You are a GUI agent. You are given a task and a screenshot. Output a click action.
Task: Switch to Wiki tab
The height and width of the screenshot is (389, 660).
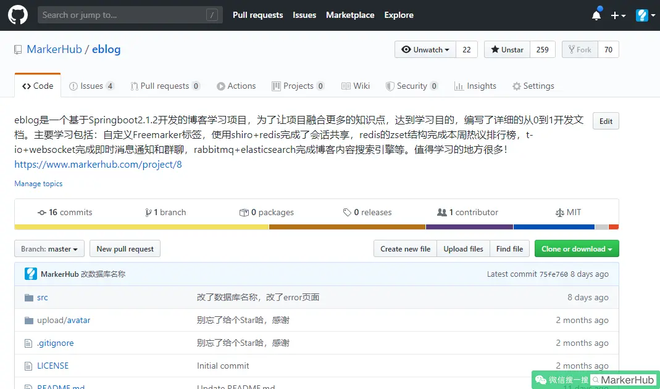point(356,86)
